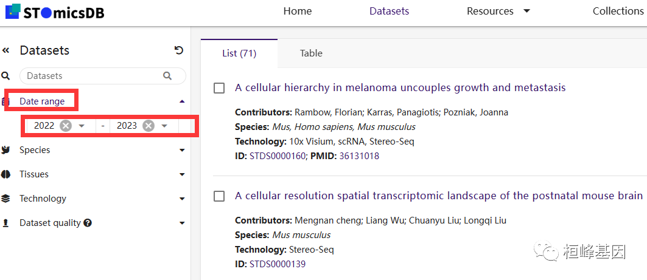Collapse the Date range section
The width and height of the screenshot is (647, 280).
[182, 101]
